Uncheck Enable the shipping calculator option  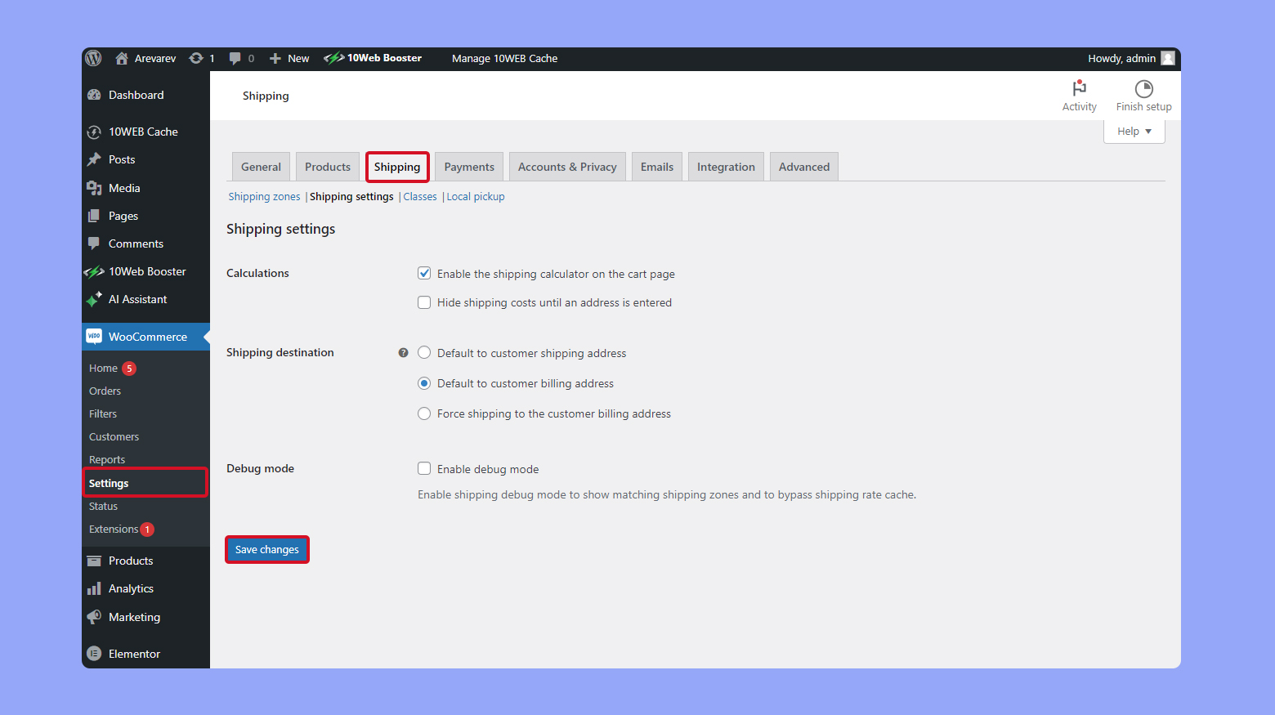point(424,273)
